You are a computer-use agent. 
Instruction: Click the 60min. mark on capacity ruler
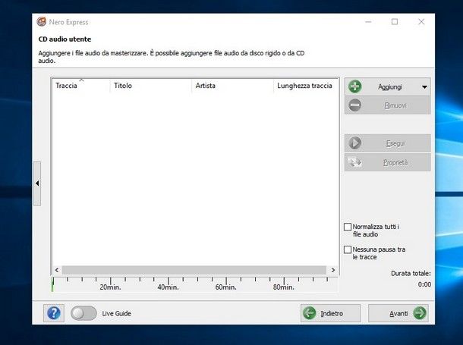226,287
